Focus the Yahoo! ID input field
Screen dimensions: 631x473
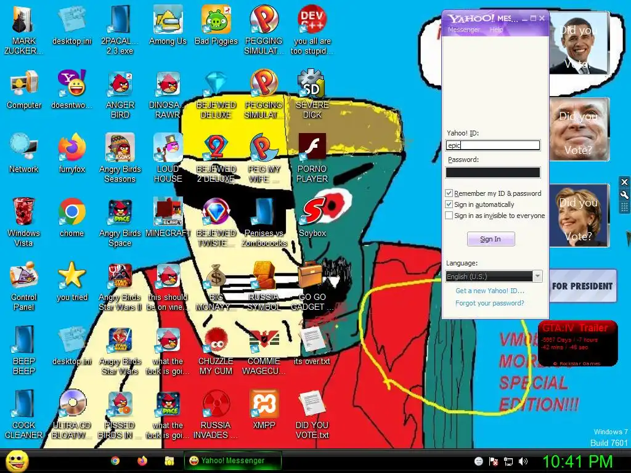coord(493,145)
